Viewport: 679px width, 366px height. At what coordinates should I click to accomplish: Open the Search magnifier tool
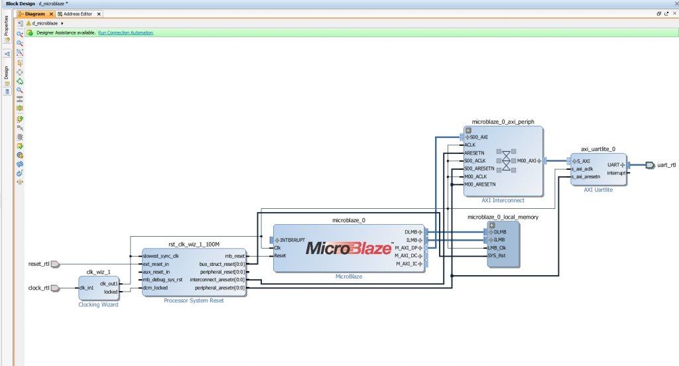tap(20, 91)
